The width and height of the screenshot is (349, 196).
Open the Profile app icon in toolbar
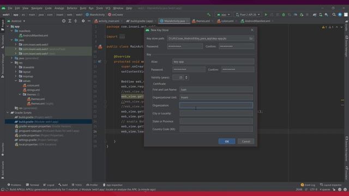(x=296, y=15)
